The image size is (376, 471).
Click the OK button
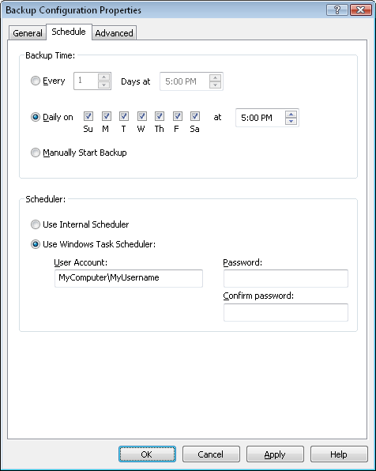pos(147,454)
